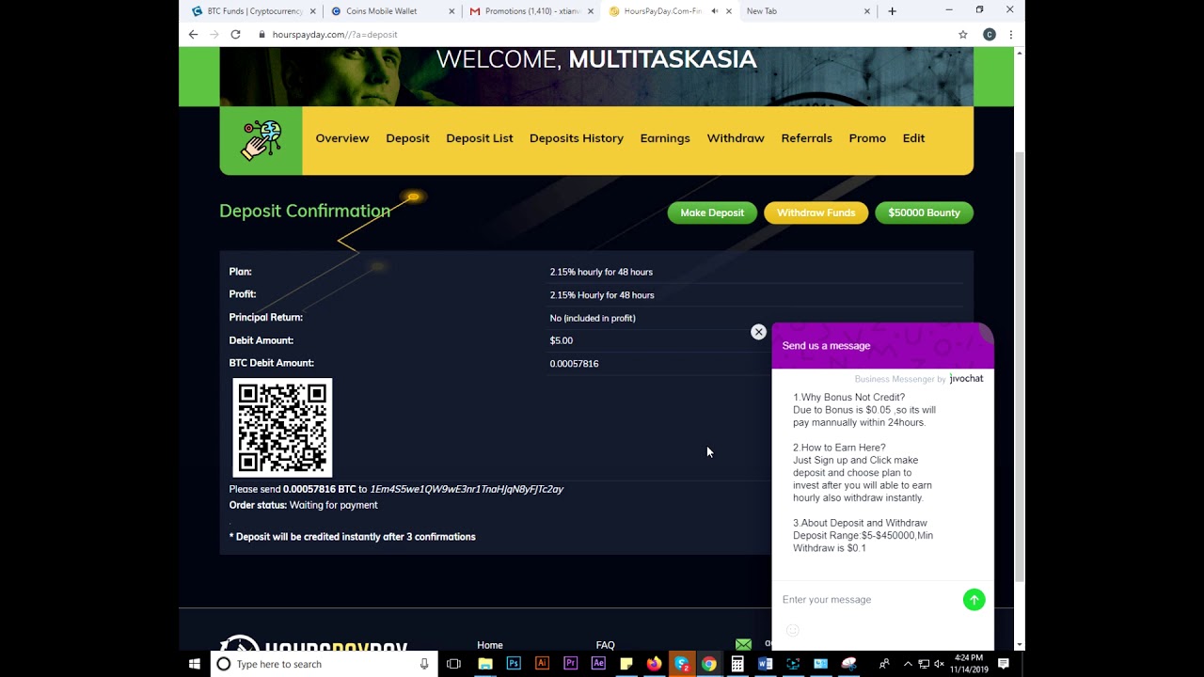Click the 'Waiting for payment' status text

[x=333, y=505]
